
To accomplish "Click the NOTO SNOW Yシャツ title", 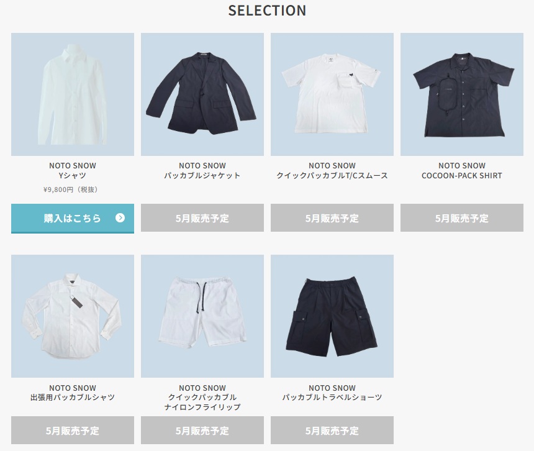I will point(73,171).
